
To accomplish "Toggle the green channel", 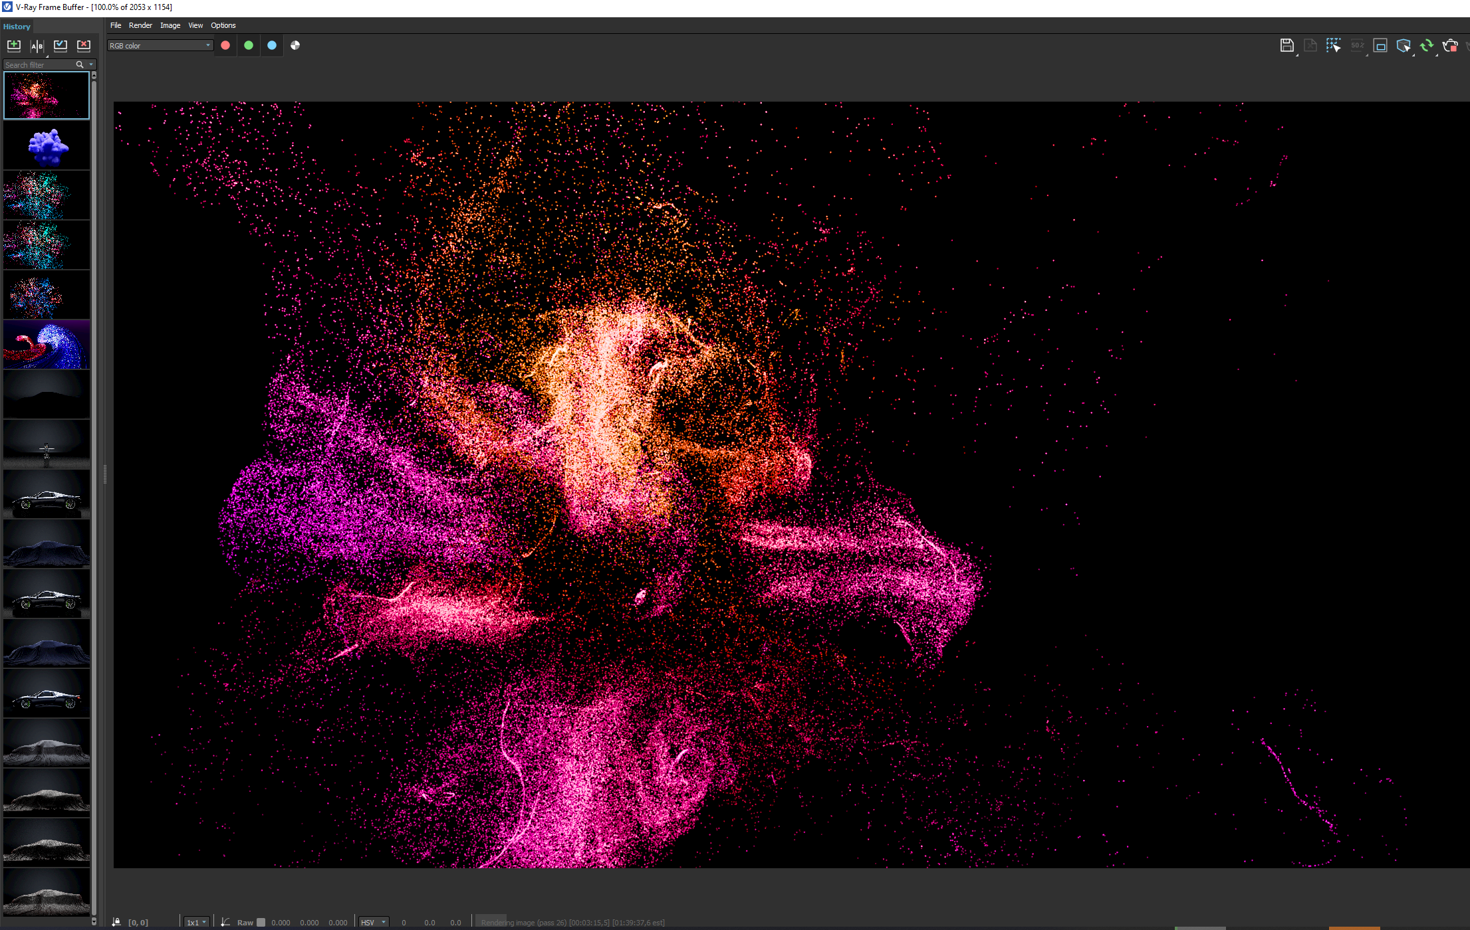I will 249,45.
